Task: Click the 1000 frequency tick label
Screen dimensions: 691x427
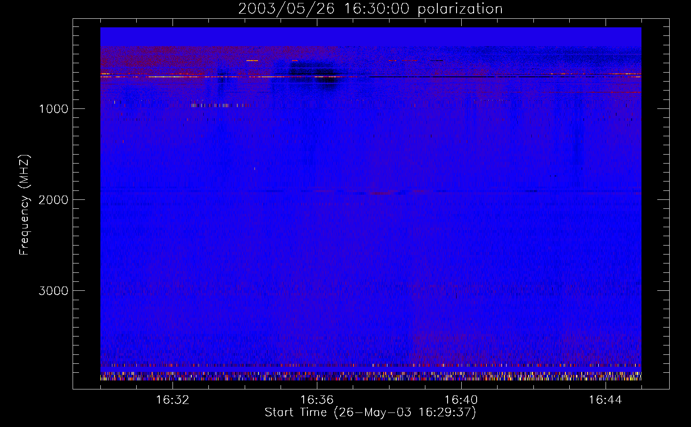Action: tap(54, 109)
